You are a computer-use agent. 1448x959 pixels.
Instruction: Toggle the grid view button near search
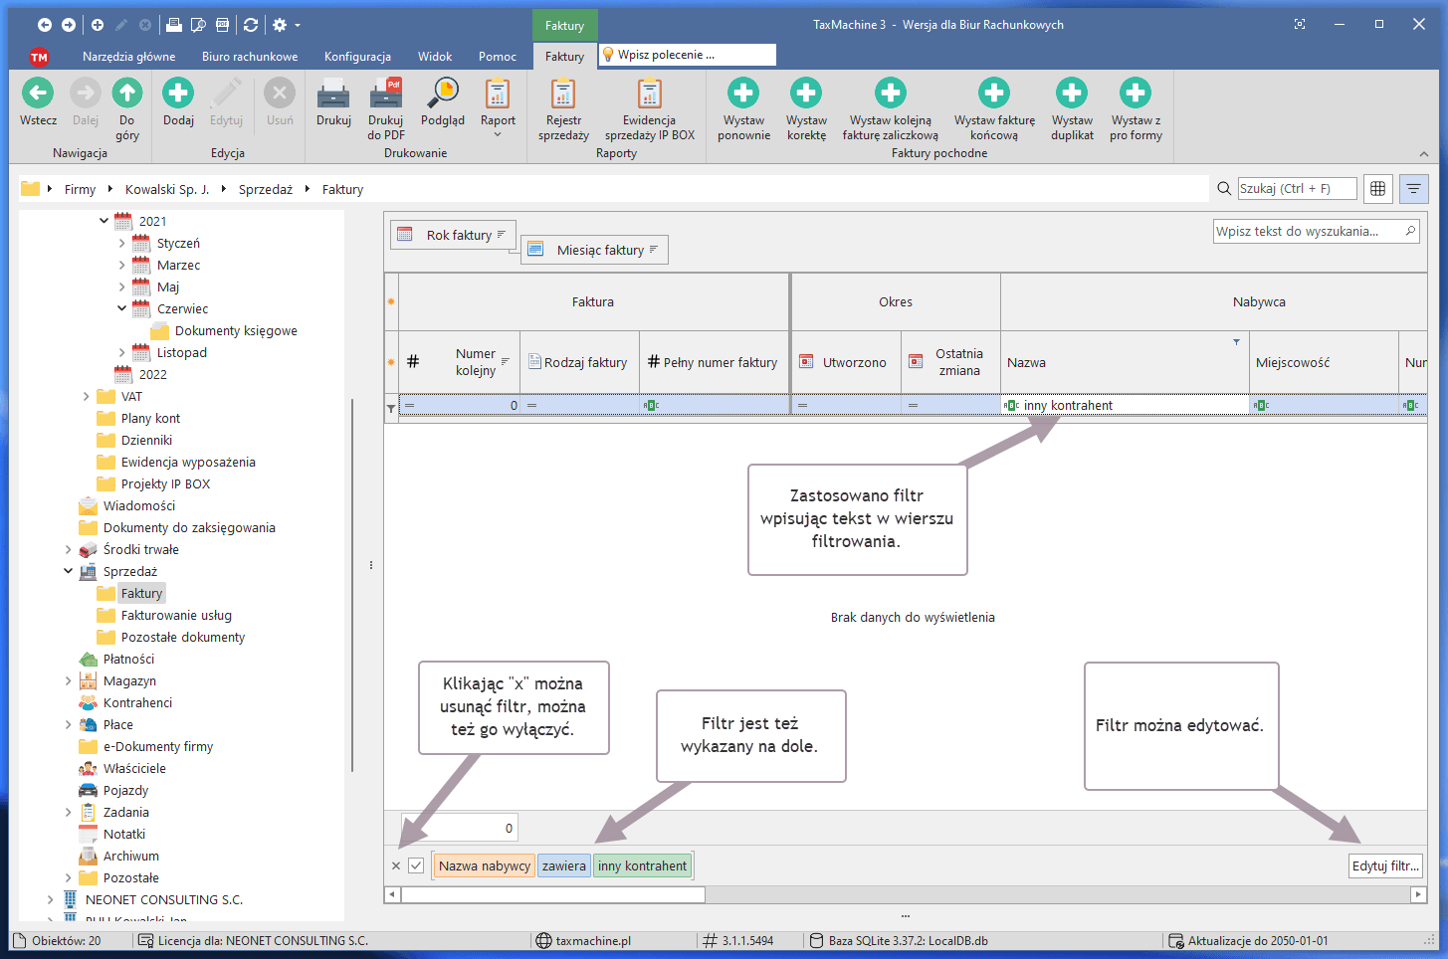[1377, 189]
